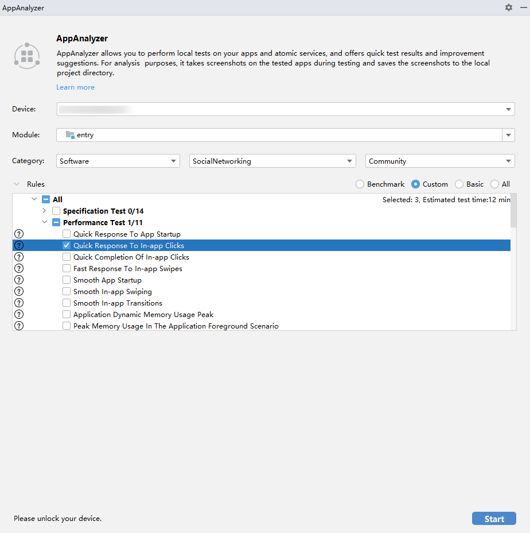Screen dimensions: 530x533
Task: Click help icon for Application Dynamic Memory Usage Peak
Action: point(19,314)
